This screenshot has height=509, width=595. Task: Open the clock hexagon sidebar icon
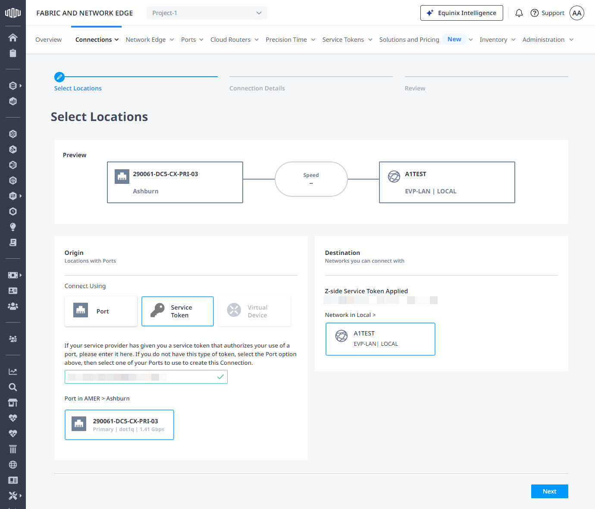tap(13, 211)
